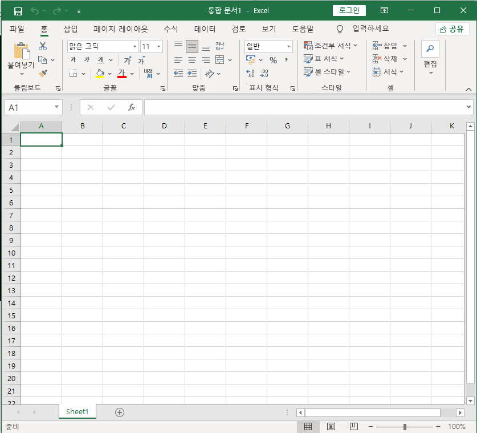
Task: Switch to the 검토 tab
Action: tap(239, 29)
